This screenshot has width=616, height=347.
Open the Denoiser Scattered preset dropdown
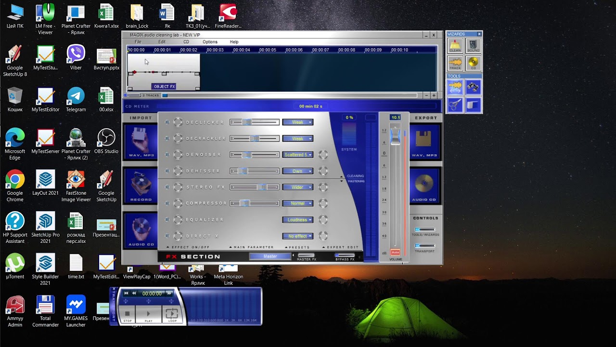298,155
